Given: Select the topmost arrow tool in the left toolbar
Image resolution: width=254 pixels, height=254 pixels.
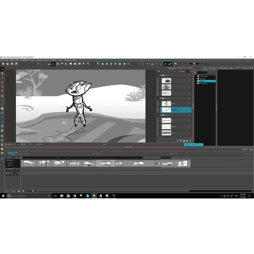Looking at the screenshot, I should click(x=2, y=69).
